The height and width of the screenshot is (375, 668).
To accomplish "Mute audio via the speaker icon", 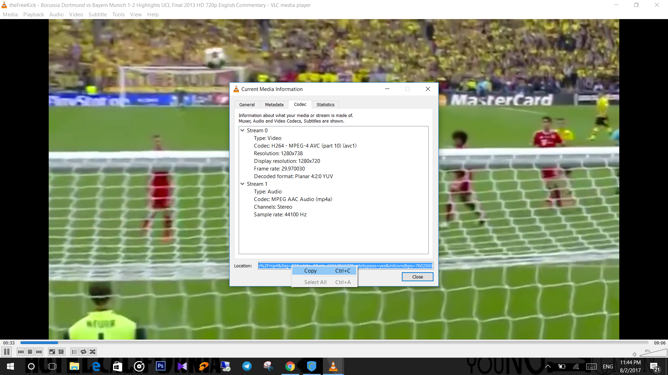I will (634, 354).
